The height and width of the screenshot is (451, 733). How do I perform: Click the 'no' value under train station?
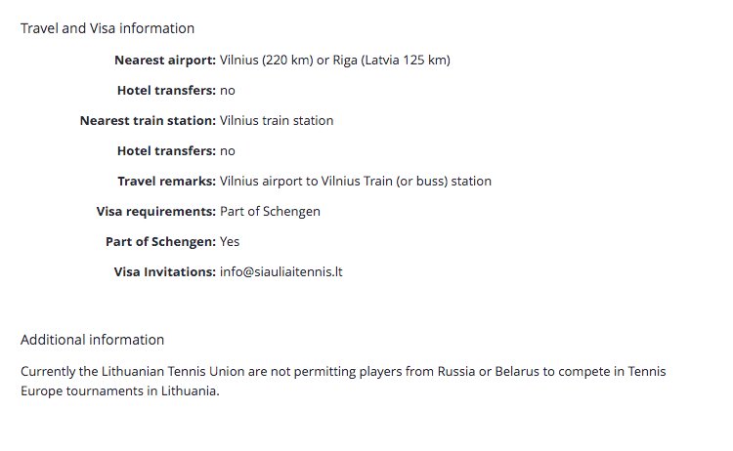227,151
